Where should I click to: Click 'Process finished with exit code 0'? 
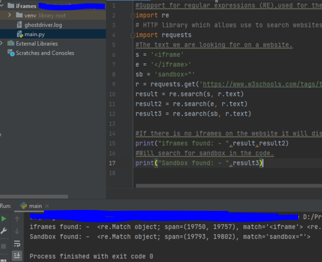pos(91,256)
